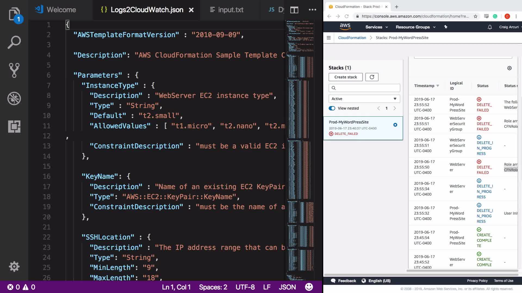Click the stack events settings gear
Screen dimensions: 522x293
pos(509,68)
